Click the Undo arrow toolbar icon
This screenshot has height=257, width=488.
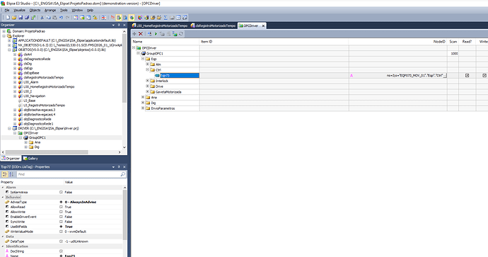pyautogui.click(x=61, y=18)
